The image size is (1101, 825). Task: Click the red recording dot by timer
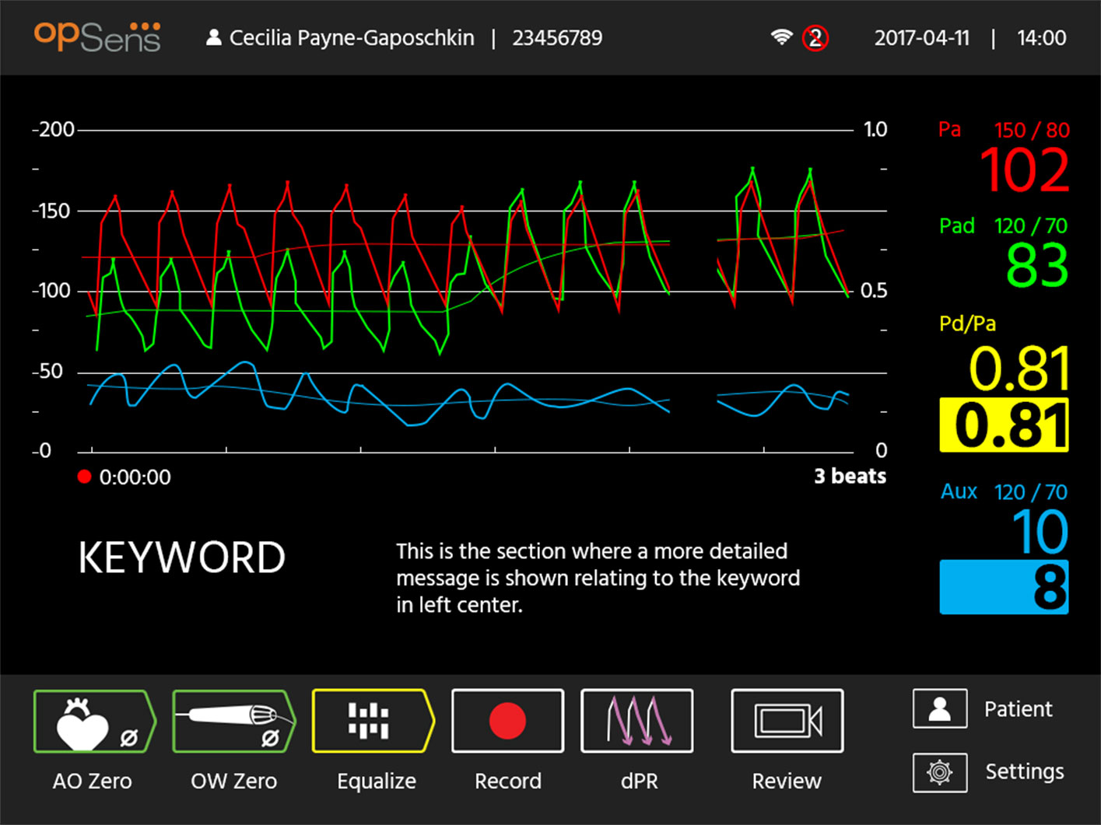(x=85, y=477)
